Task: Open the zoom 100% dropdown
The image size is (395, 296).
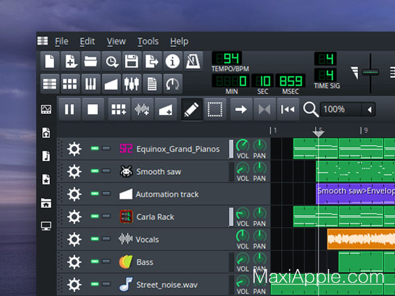Action: [370, 109]
